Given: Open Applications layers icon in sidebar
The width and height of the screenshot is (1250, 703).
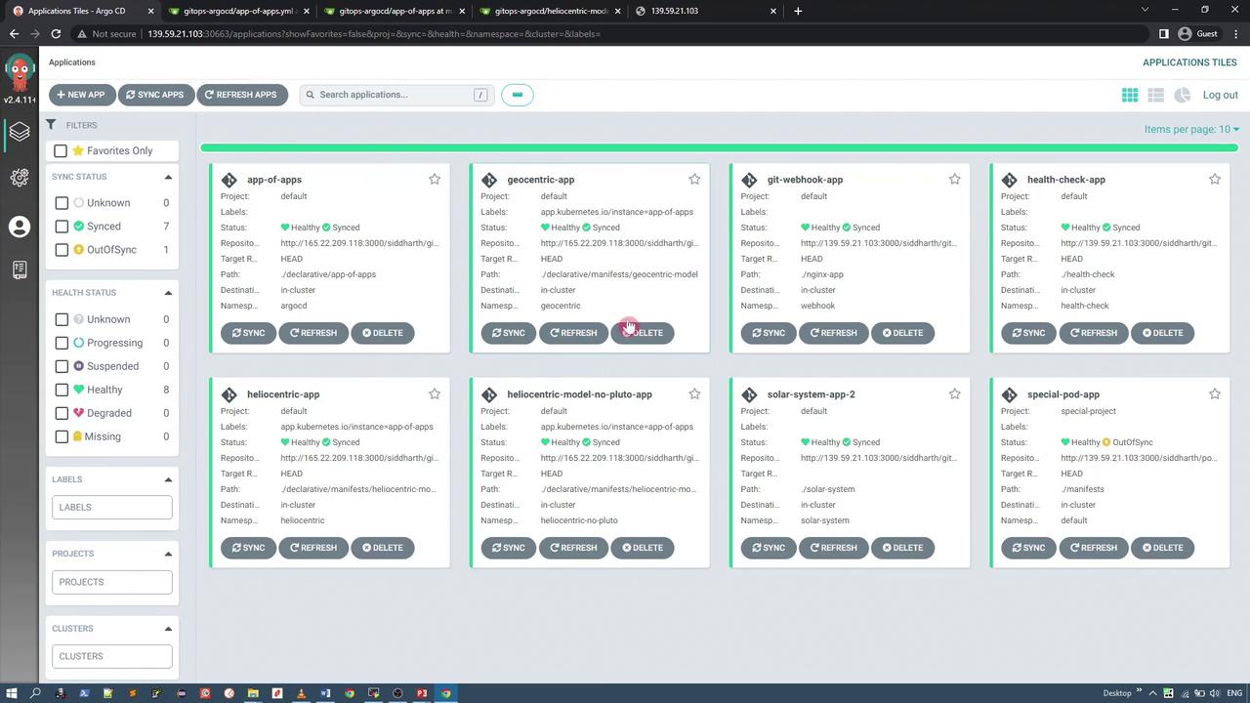Looking at the screenshot, I should tap(20, 132).
